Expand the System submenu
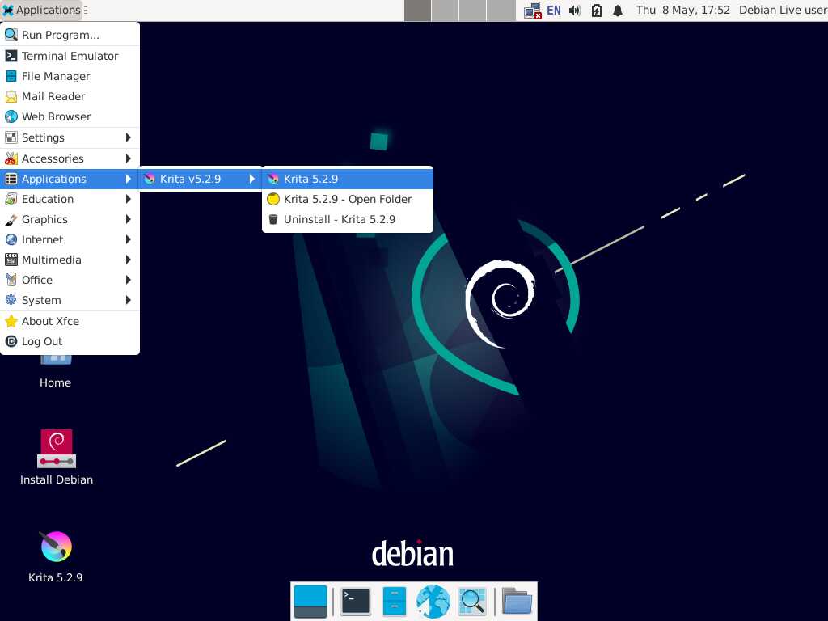The image size is (828, 621). pyautogui.click(x=70, y=300)
